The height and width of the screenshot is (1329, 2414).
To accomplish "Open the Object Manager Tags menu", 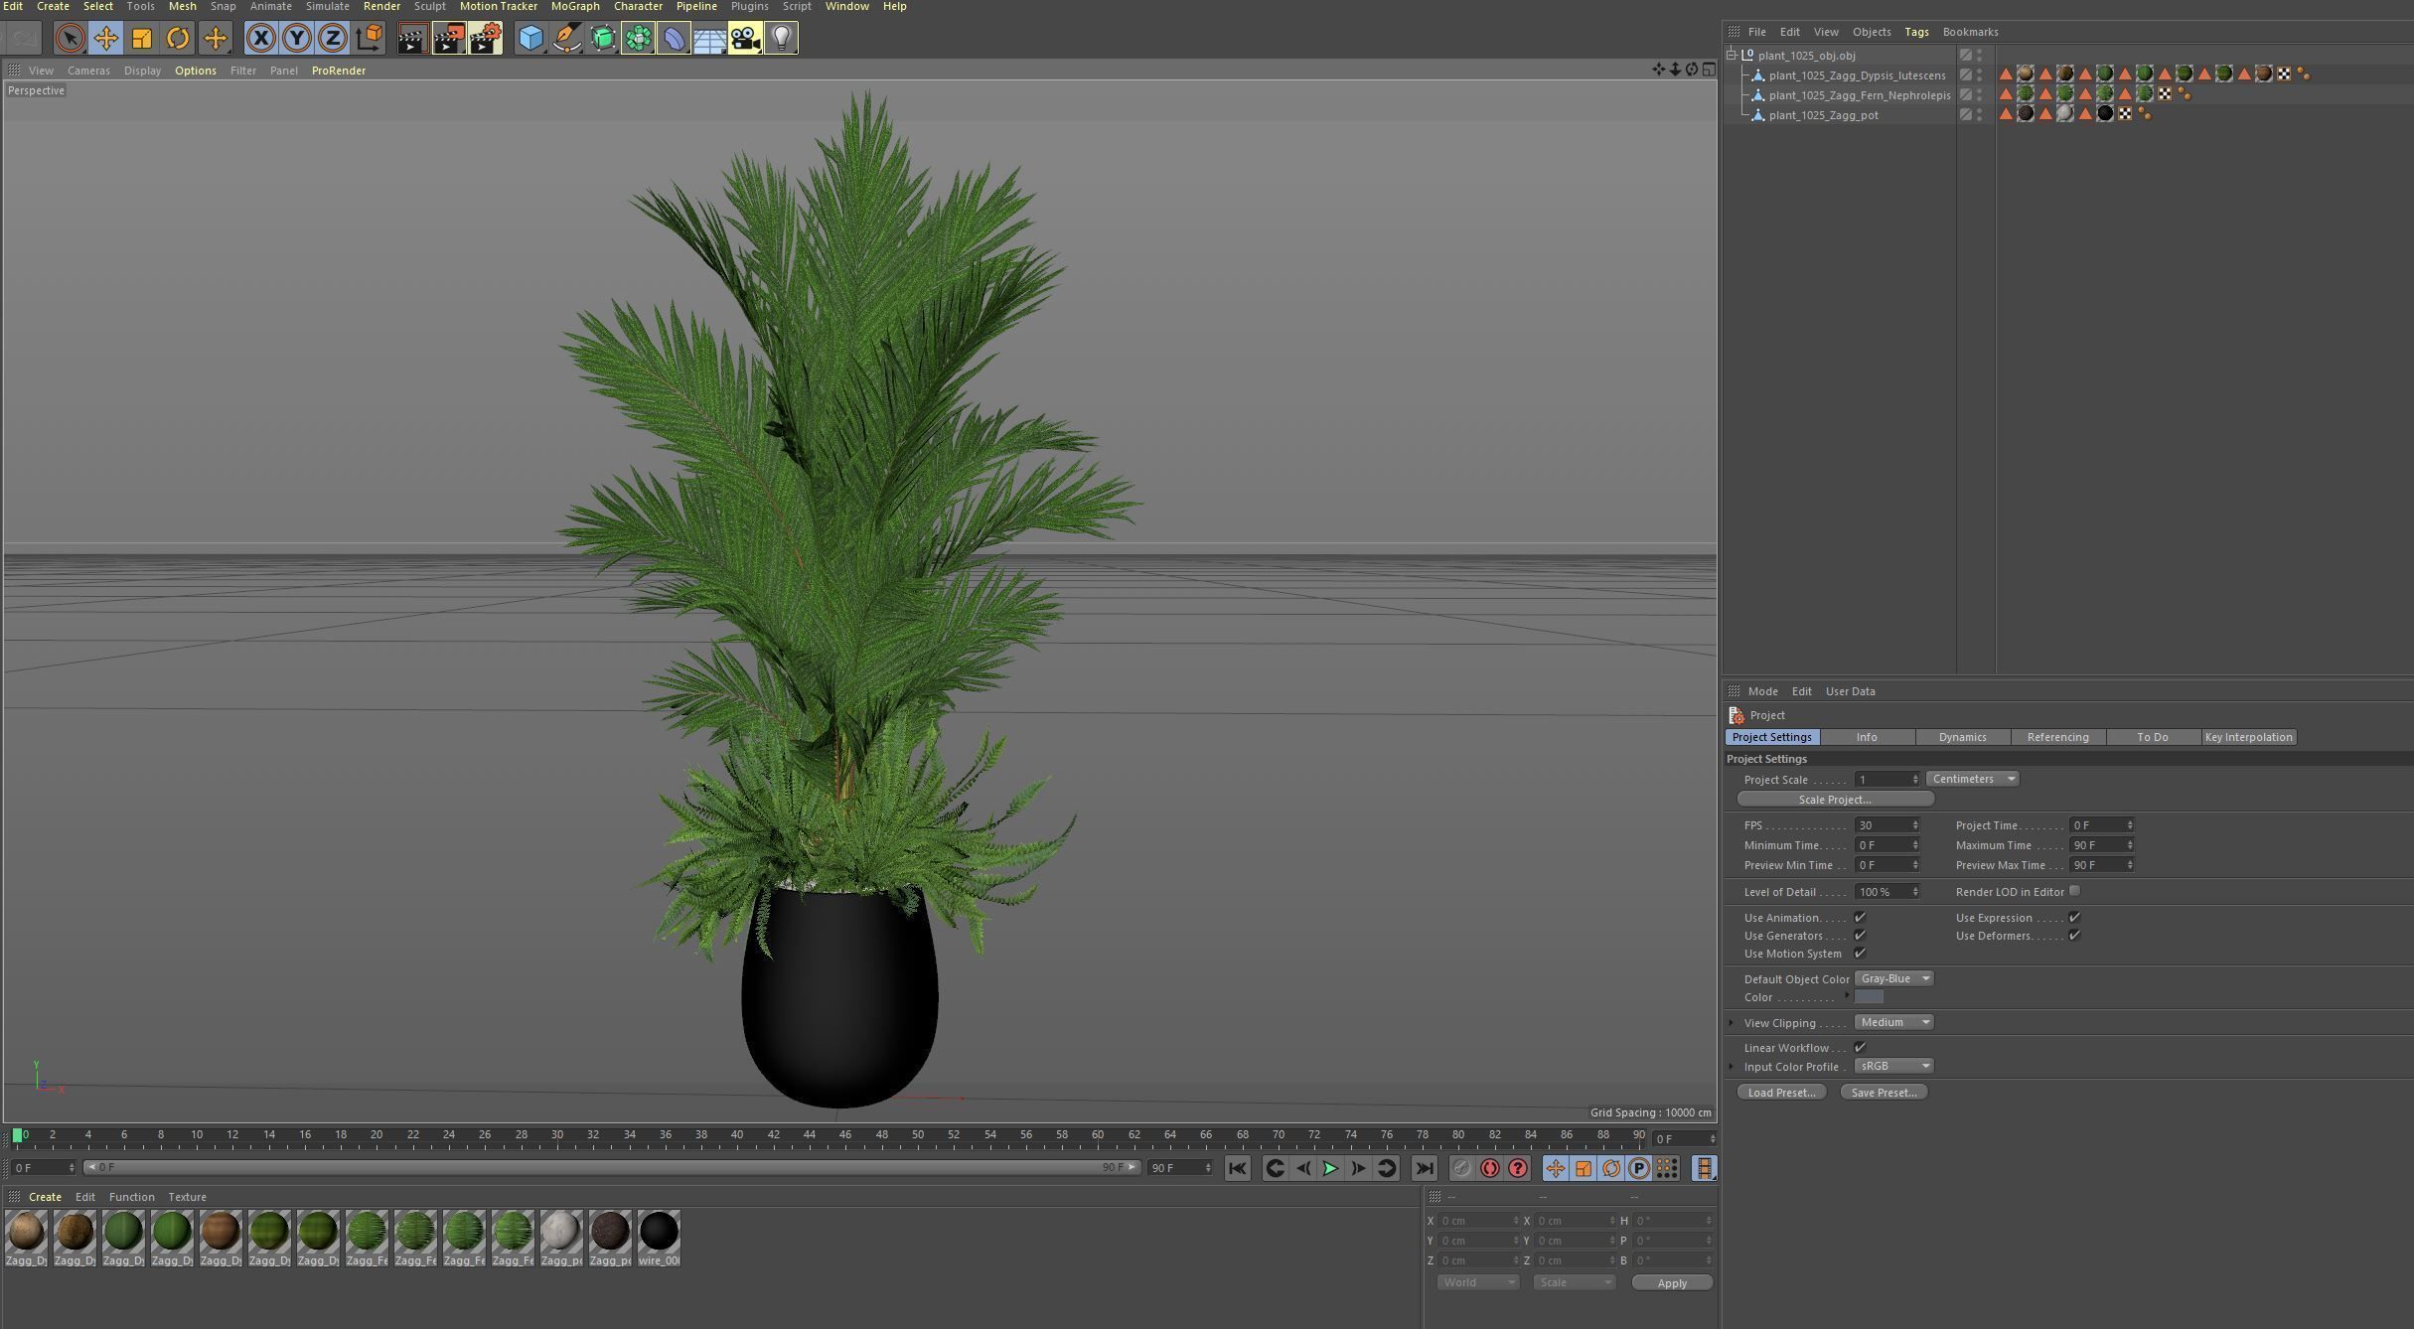I will point(1916,32).
